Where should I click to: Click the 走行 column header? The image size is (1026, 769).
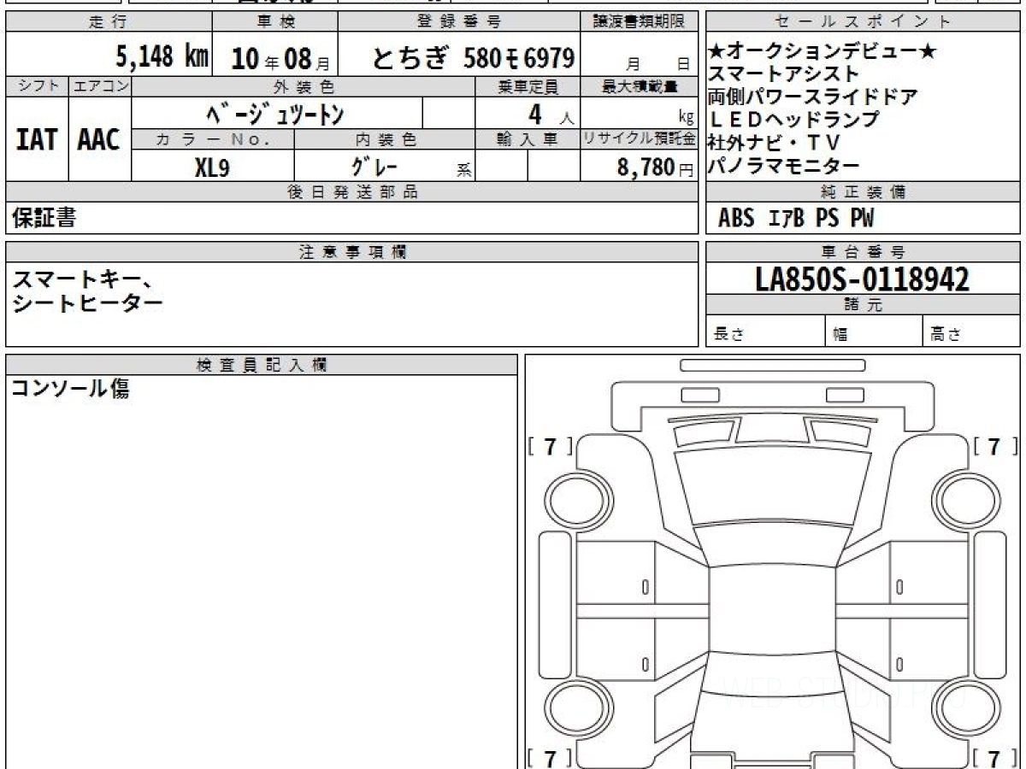click(109, 22)
